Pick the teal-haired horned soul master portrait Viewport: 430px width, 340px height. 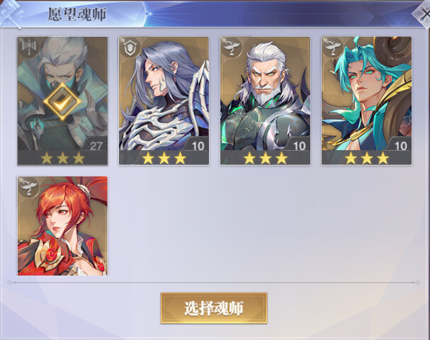[367, 101]
